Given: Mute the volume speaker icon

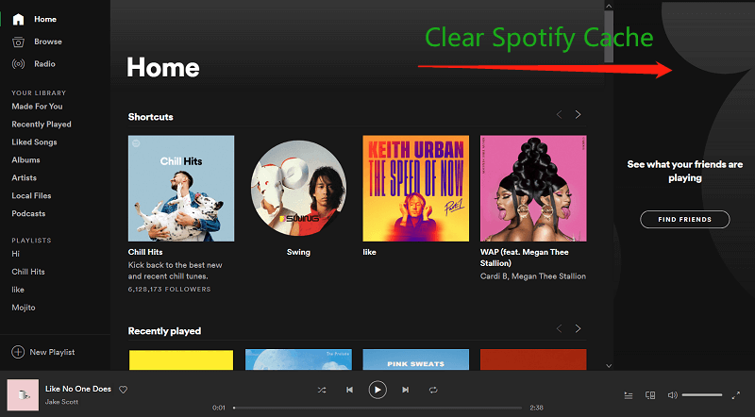Looking at the screenshot, I should (672, 395).
